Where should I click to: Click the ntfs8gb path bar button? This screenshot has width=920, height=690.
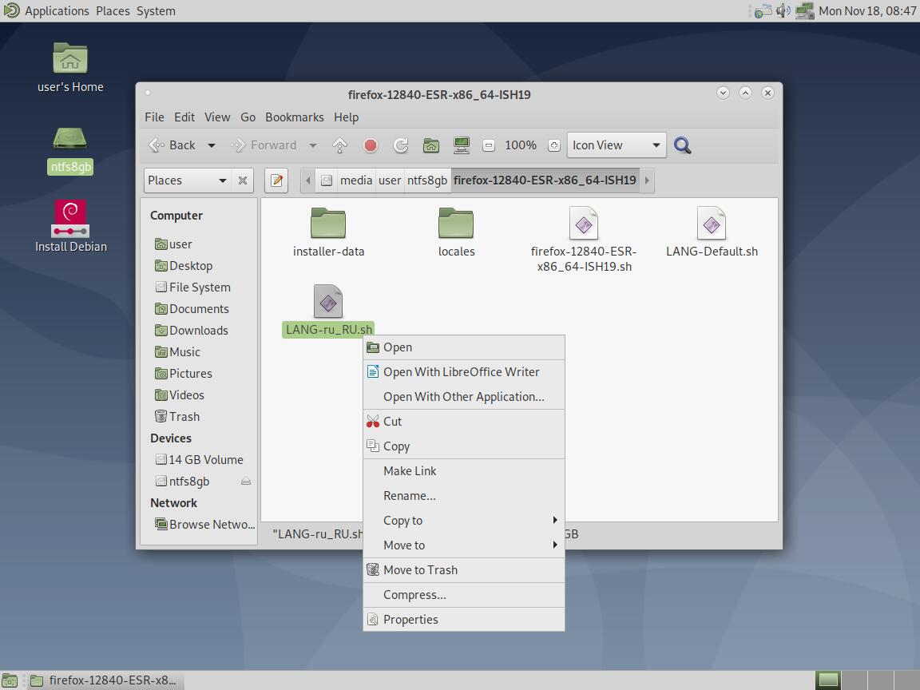pyautogui.click(x=427, y=180)
